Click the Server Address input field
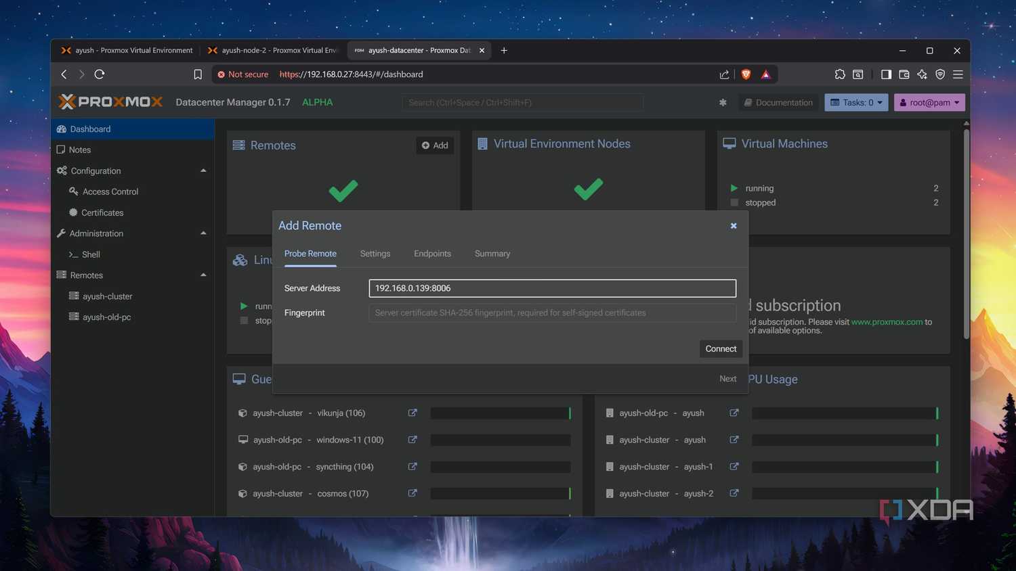The image size is (1016, 571). 552,288
